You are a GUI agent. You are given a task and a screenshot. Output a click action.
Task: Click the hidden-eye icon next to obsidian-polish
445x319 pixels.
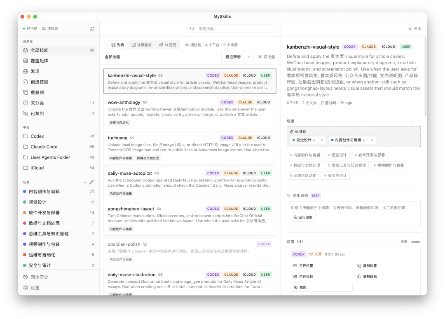tap(145, 244)
